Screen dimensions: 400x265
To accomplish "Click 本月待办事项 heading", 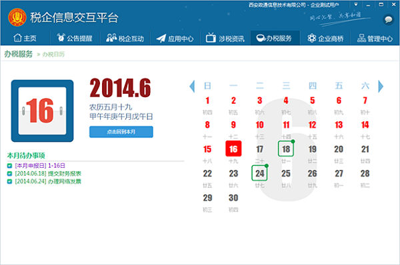I will pos(26,155).
